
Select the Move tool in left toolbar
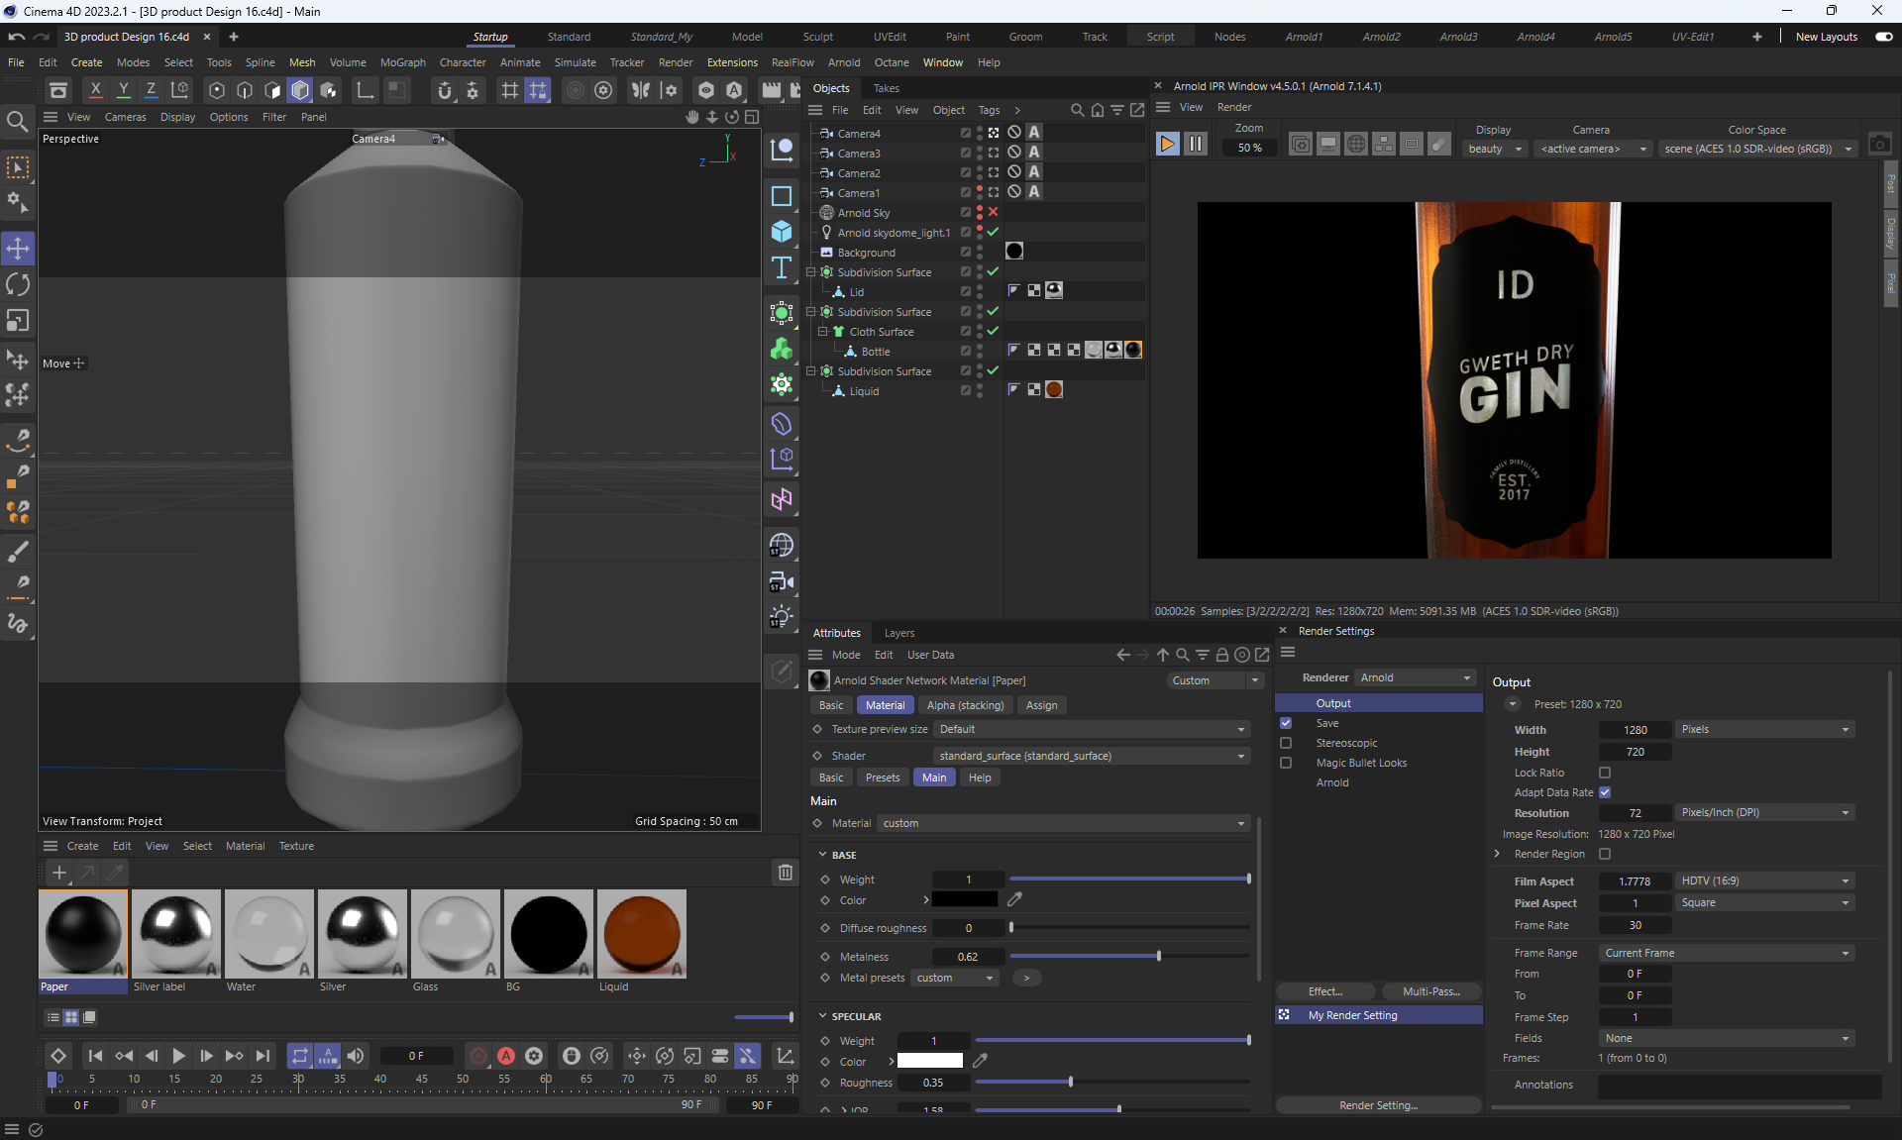pyautogui.click(x=18, y=249)
